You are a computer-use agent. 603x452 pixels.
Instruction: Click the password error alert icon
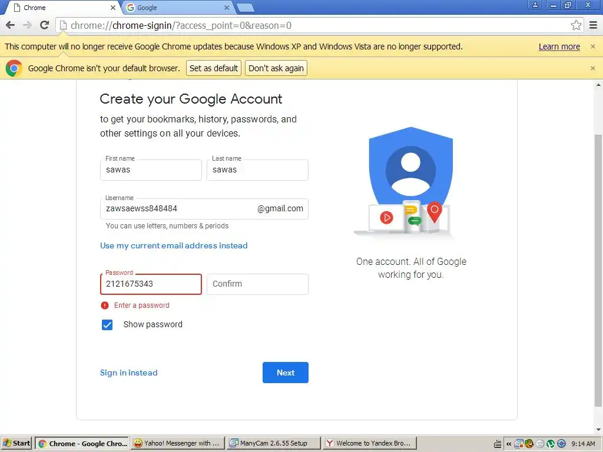(105, 305)
